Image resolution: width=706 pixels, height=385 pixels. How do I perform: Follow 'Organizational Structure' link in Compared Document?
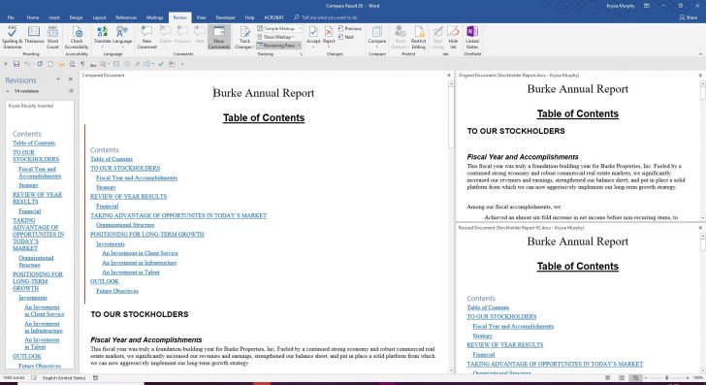[125, 225]
